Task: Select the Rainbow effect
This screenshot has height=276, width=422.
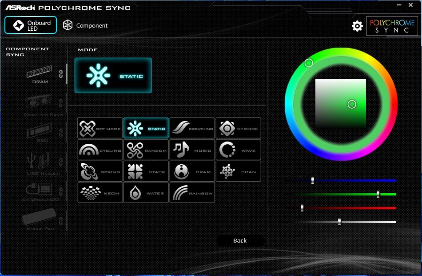Action: tap(192, 193)
